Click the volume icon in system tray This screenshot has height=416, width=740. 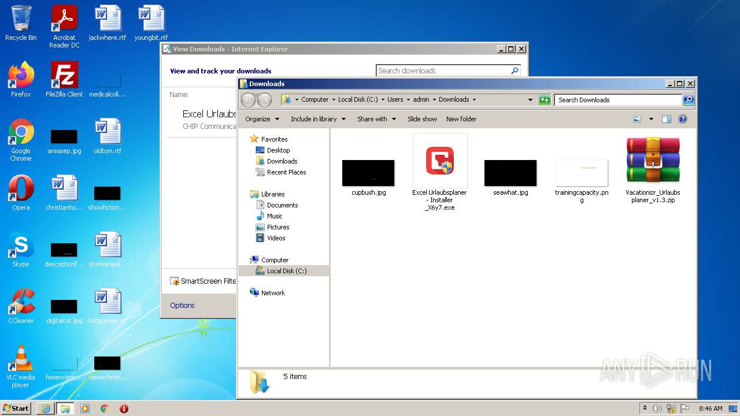pos(657,408)
